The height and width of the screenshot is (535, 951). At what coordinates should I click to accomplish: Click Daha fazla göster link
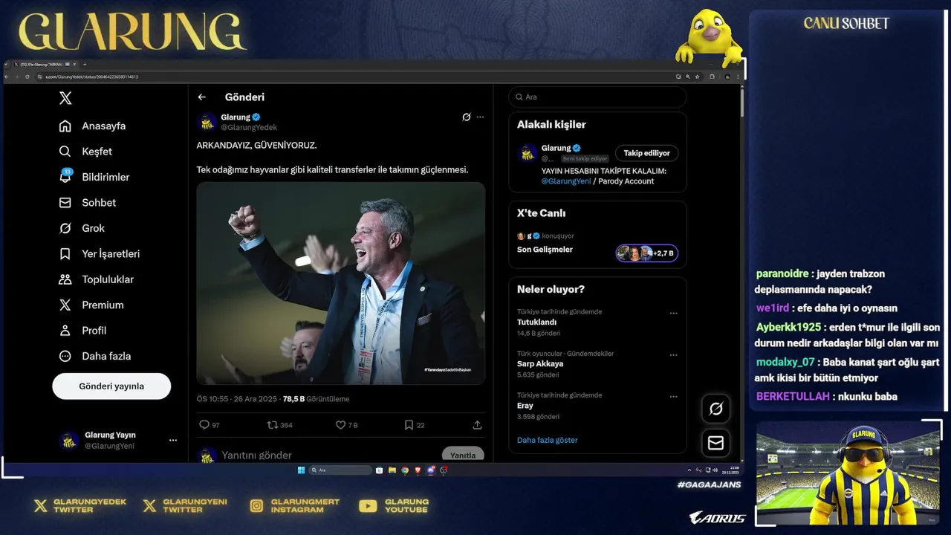click(548, 440)
